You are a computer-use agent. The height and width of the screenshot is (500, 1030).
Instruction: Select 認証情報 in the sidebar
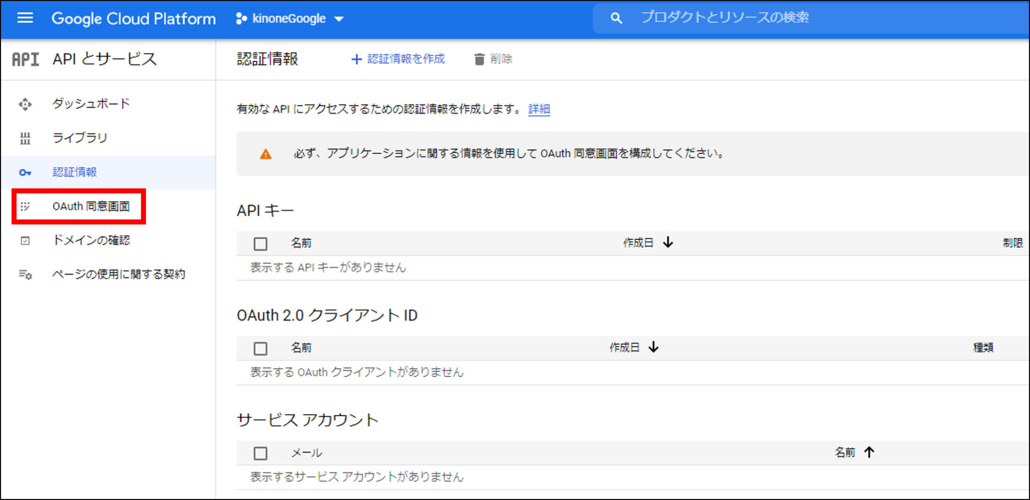[75, 172]
